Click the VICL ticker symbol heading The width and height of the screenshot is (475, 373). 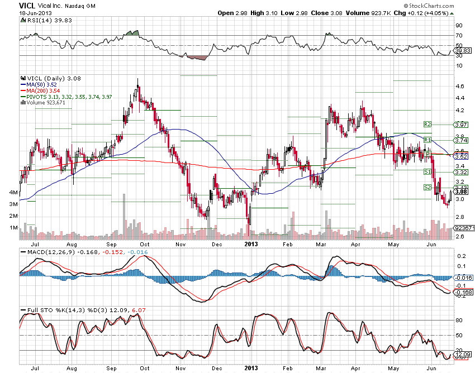tap(27, 6)
